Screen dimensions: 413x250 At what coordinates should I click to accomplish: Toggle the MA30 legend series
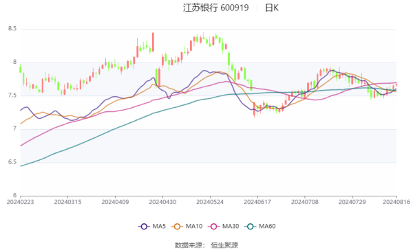click(224, 226)
